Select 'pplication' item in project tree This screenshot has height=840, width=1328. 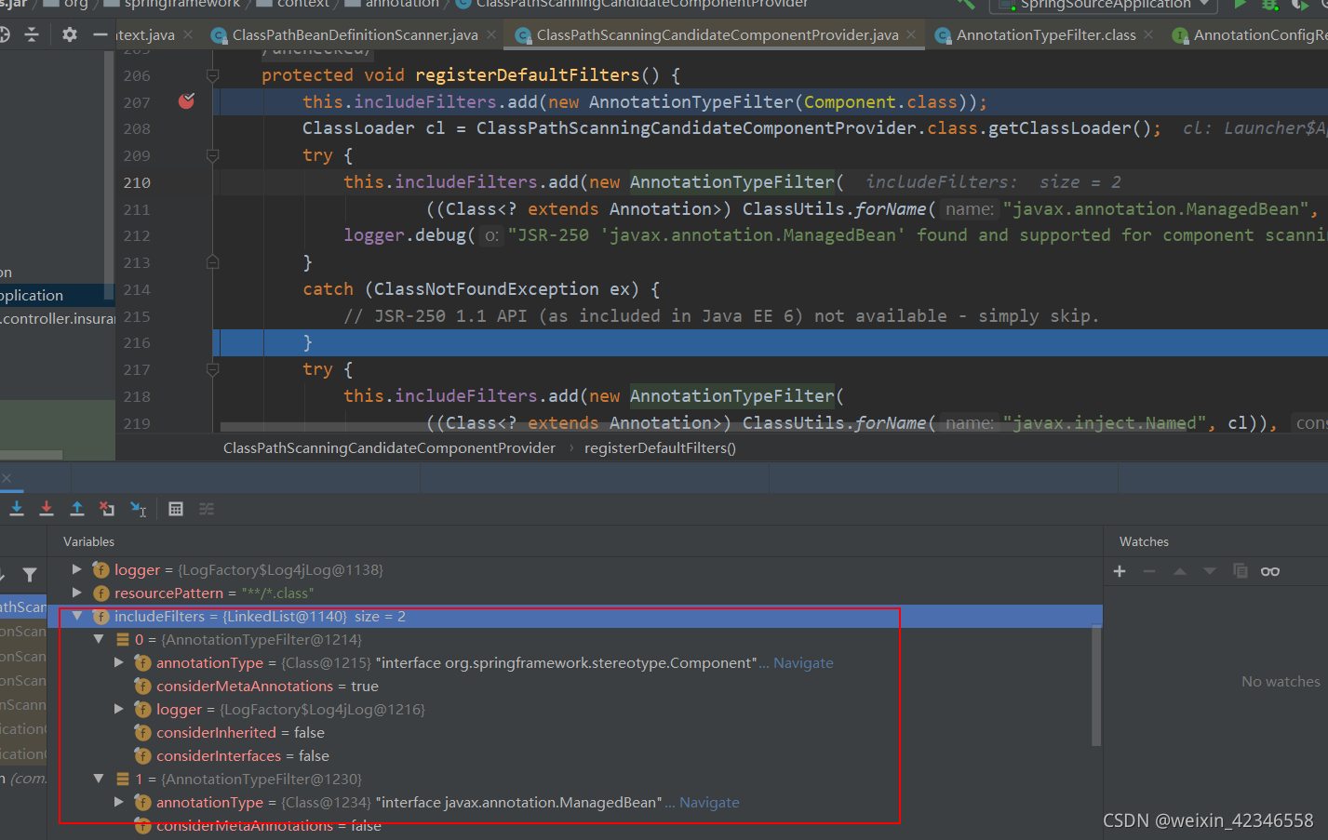coord(56,295)
